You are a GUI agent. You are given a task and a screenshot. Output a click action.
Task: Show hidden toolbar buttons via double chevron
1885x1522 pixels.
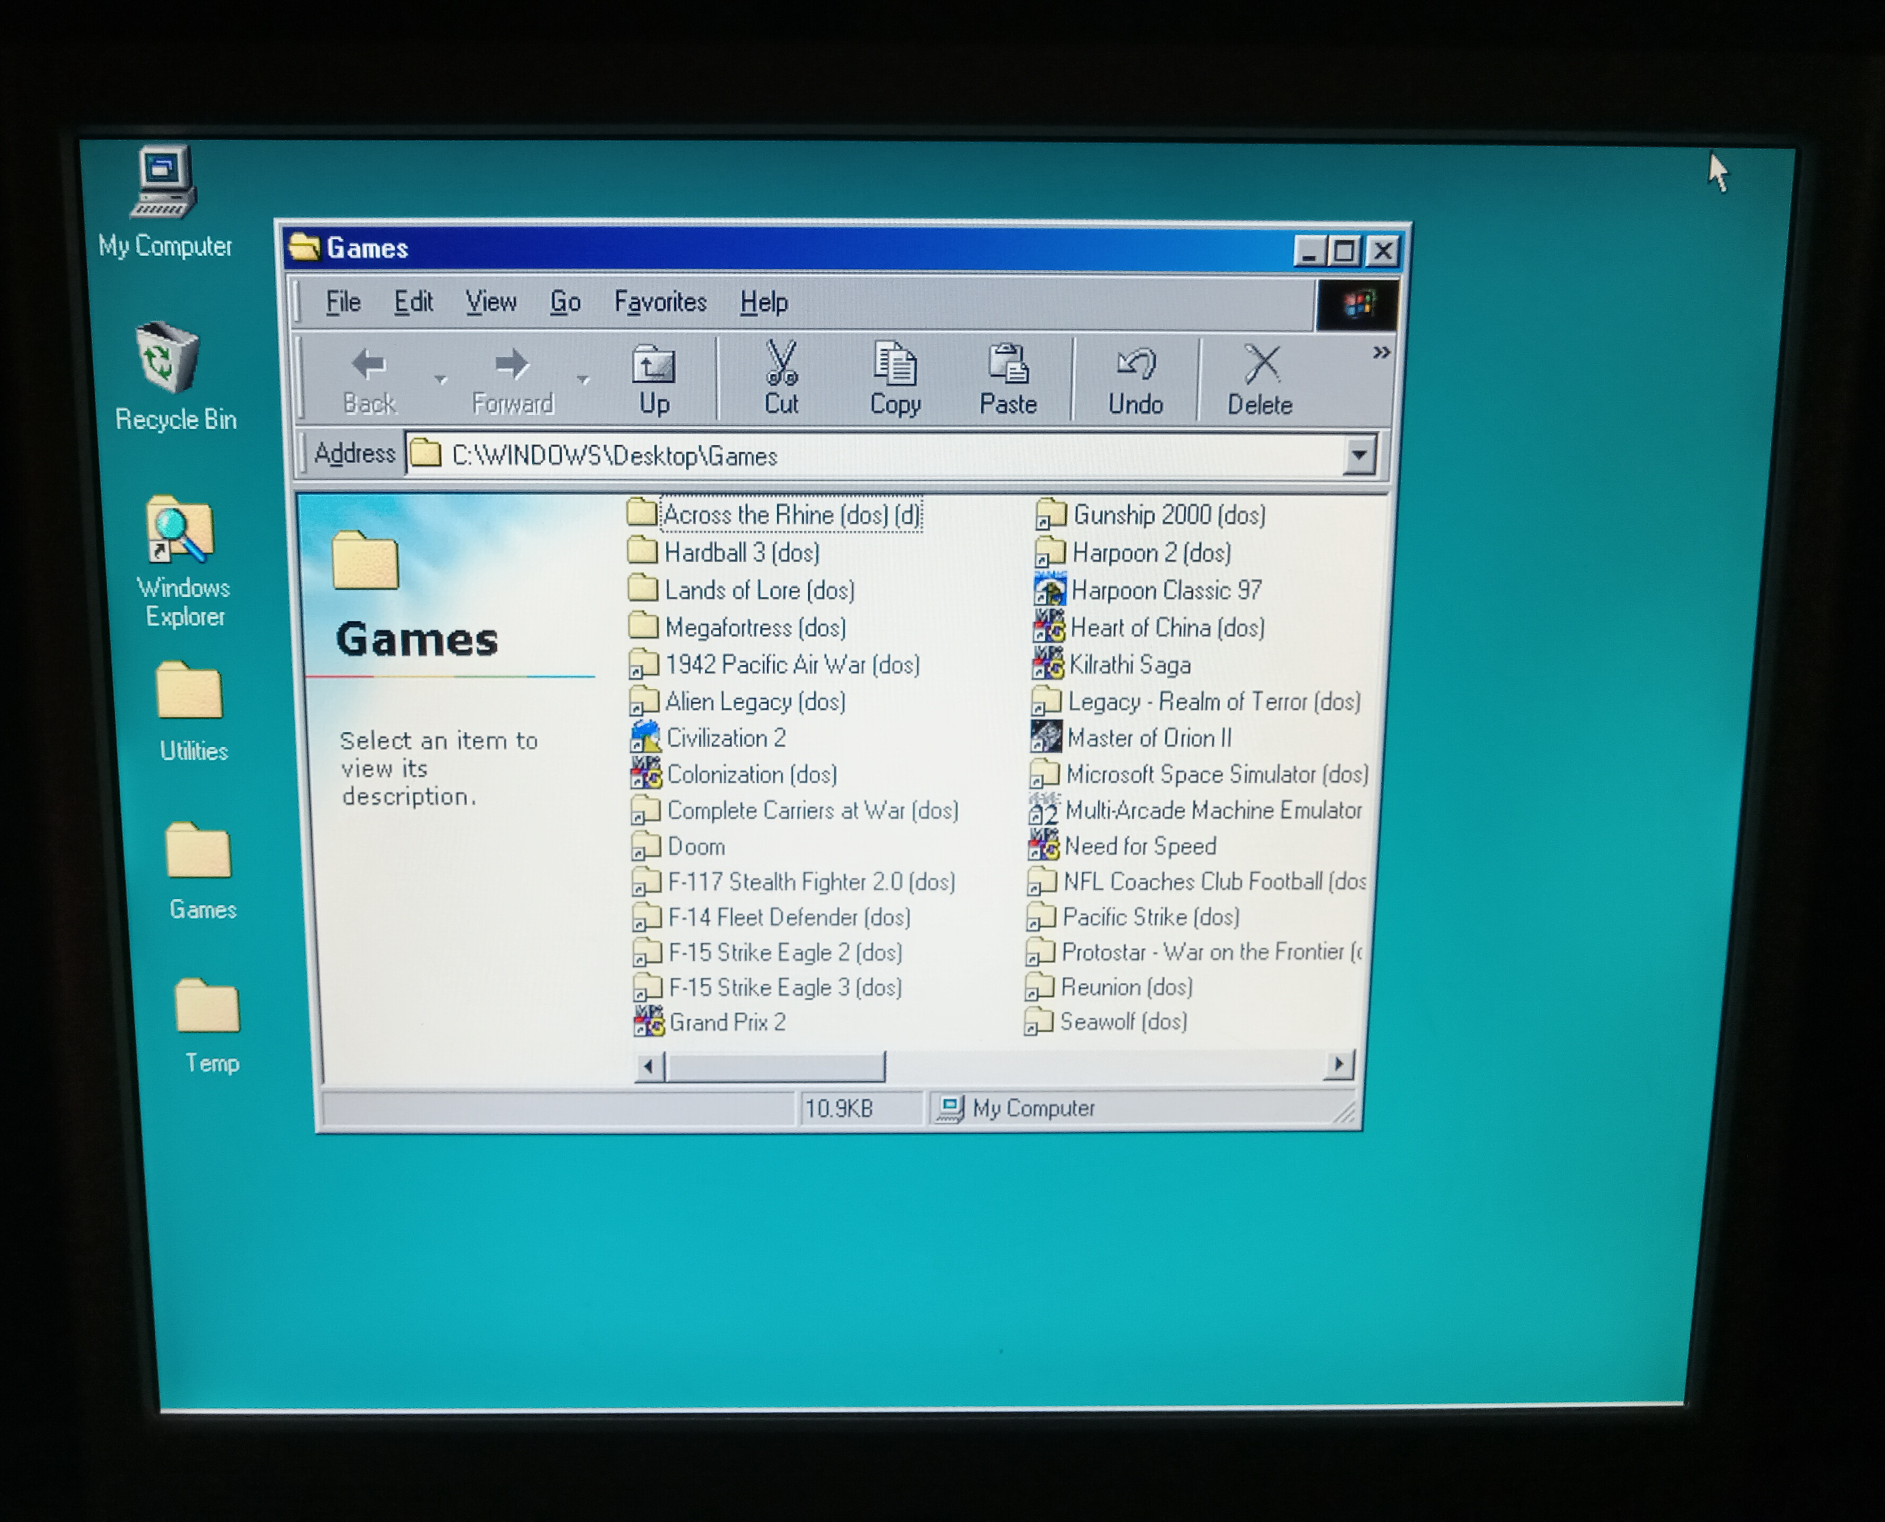point(1381,353)
